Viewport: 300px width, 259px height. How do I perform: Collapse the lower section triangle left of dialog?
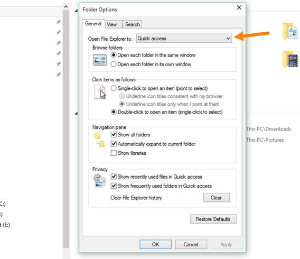tap(77, 114)
